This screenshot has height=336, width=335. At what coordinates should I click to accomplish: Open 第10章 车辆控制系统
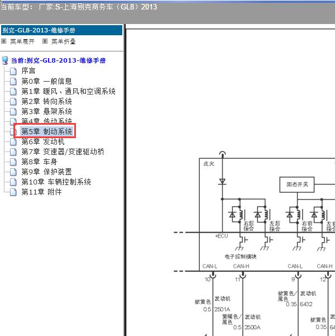pyautogui.click(x=56, y=182)
